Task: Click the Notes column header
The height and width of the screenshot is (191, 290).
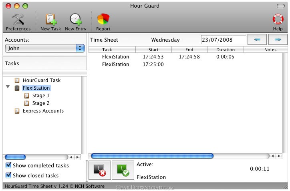Action: coord(266,50)
